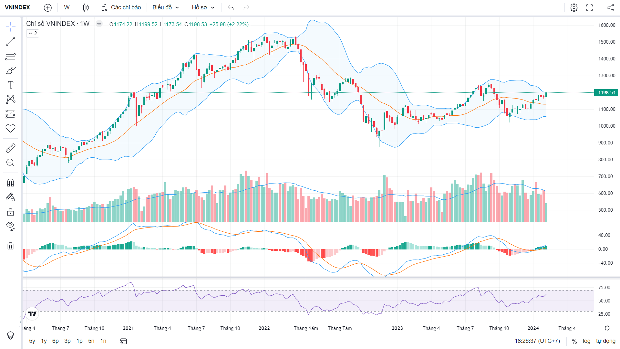The height and width of the screenshot is (349, 620).
Task: Select the brush drawing tool
Action: [11, 70]
